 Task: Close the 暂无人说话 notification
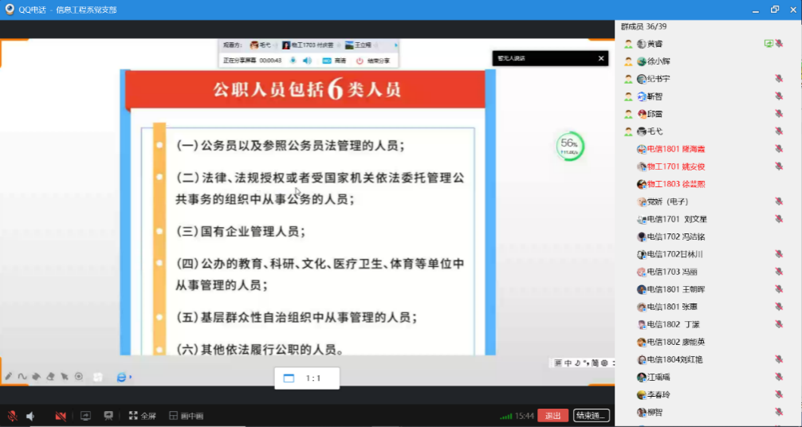(601, 58)
